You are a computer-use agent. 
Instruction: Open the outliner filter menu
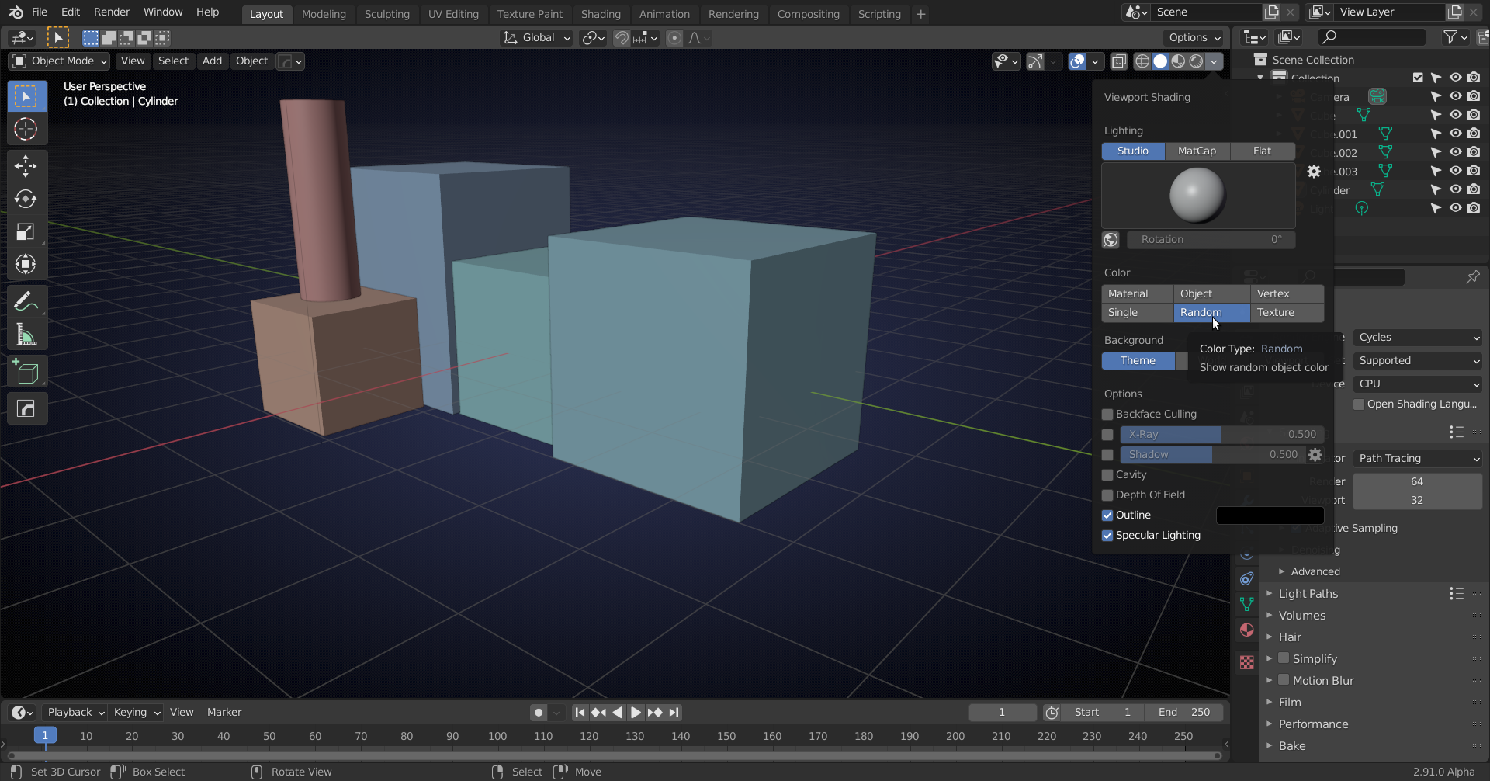click(1454, 37)
